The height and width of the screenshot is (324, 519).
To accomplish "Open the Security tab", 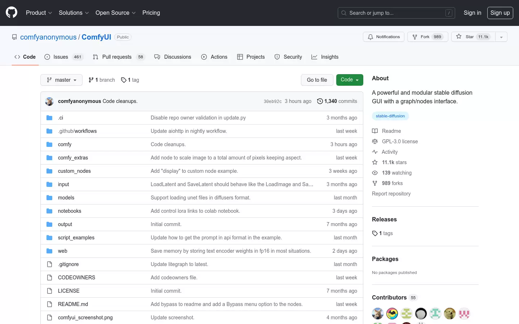I will pyautogui.click(x=288, y=57).
